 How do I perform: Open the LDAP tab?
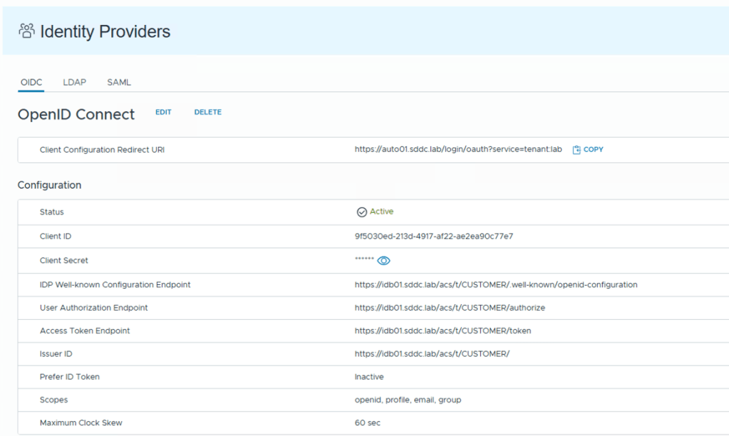pyautogui.click(x=74, y=82)
